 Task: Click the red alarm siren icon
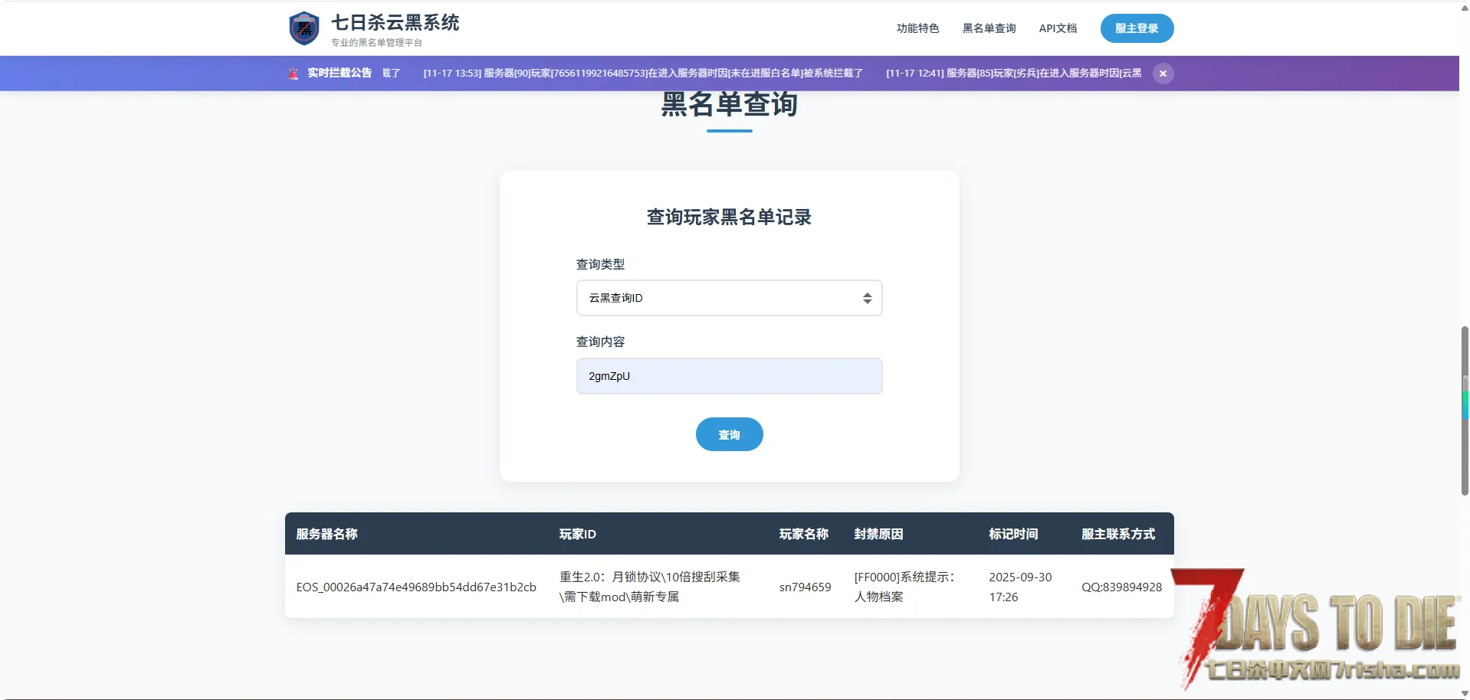click(x=293, y=74)
